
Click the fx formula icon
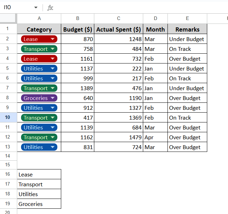(x=50, y=8)
